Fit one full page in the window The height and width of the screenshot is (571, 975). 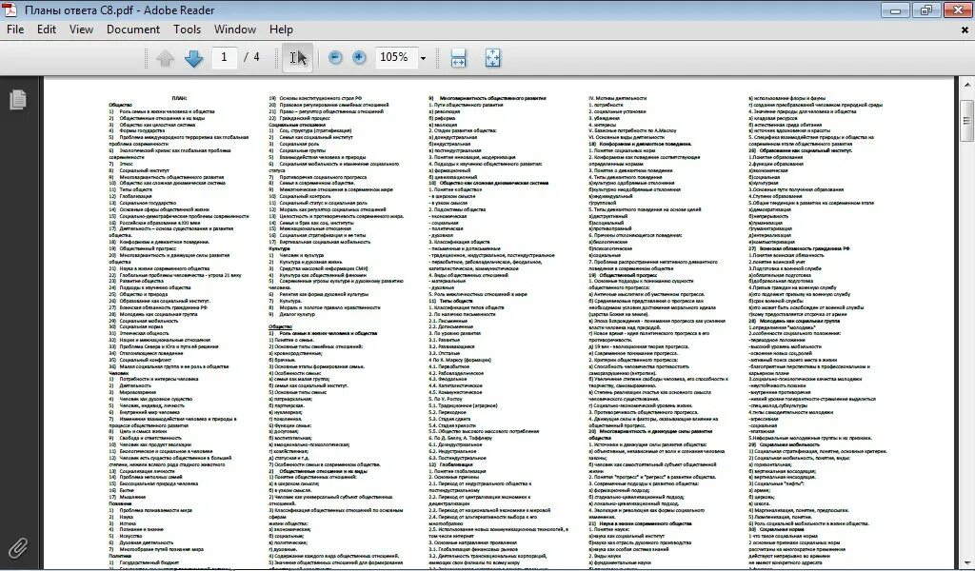(492, 58)
